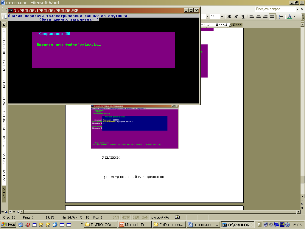Turn off Print Layout view
This screenshot has width=305, height=229.
pos(10,212)
